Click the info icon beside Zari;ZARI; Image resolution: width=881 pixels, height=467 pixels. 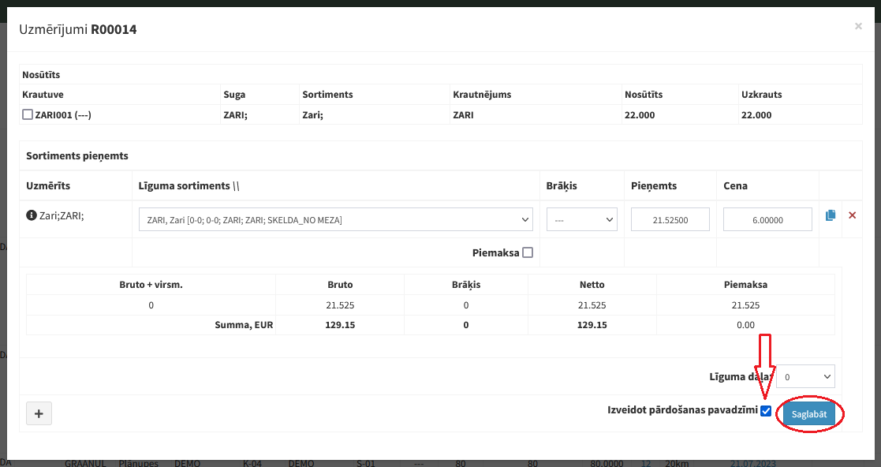[x=32, y=215]
